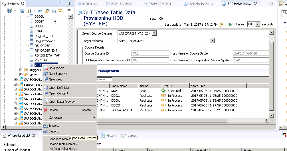287x151 pixels.
Task: Choose Import... from context menu
Action: point(70,126)
